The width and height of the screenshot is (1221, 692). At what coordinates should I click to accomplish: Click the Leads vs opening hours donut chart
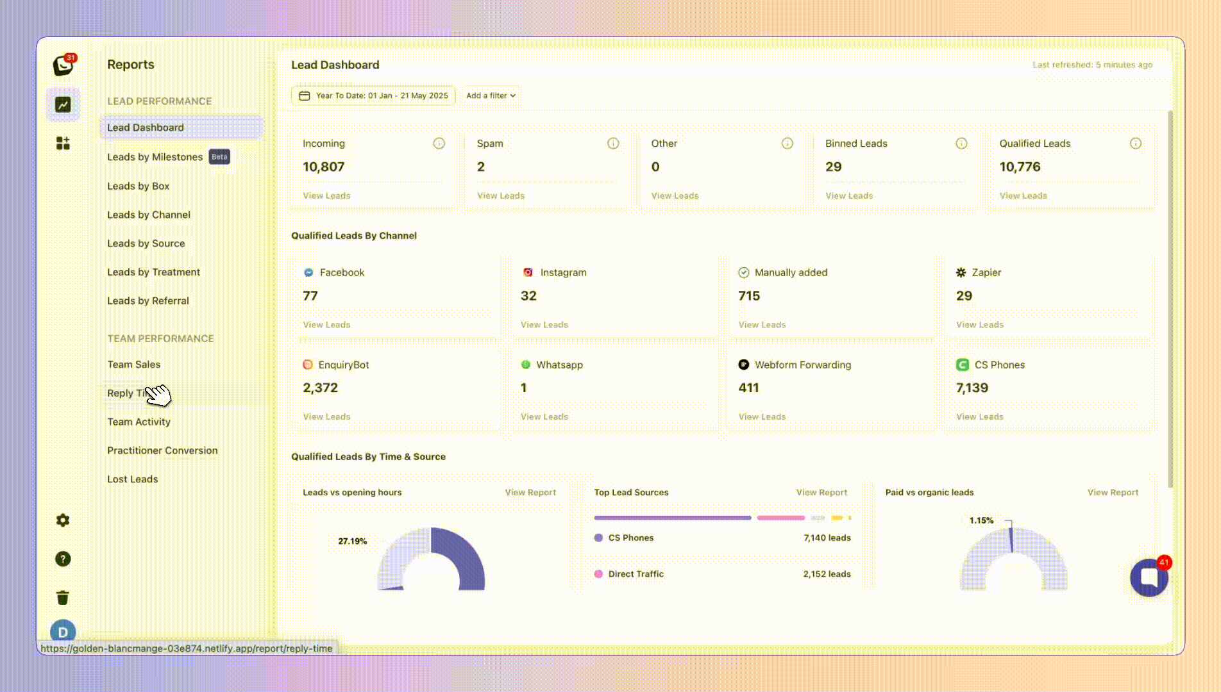point(431,559)
